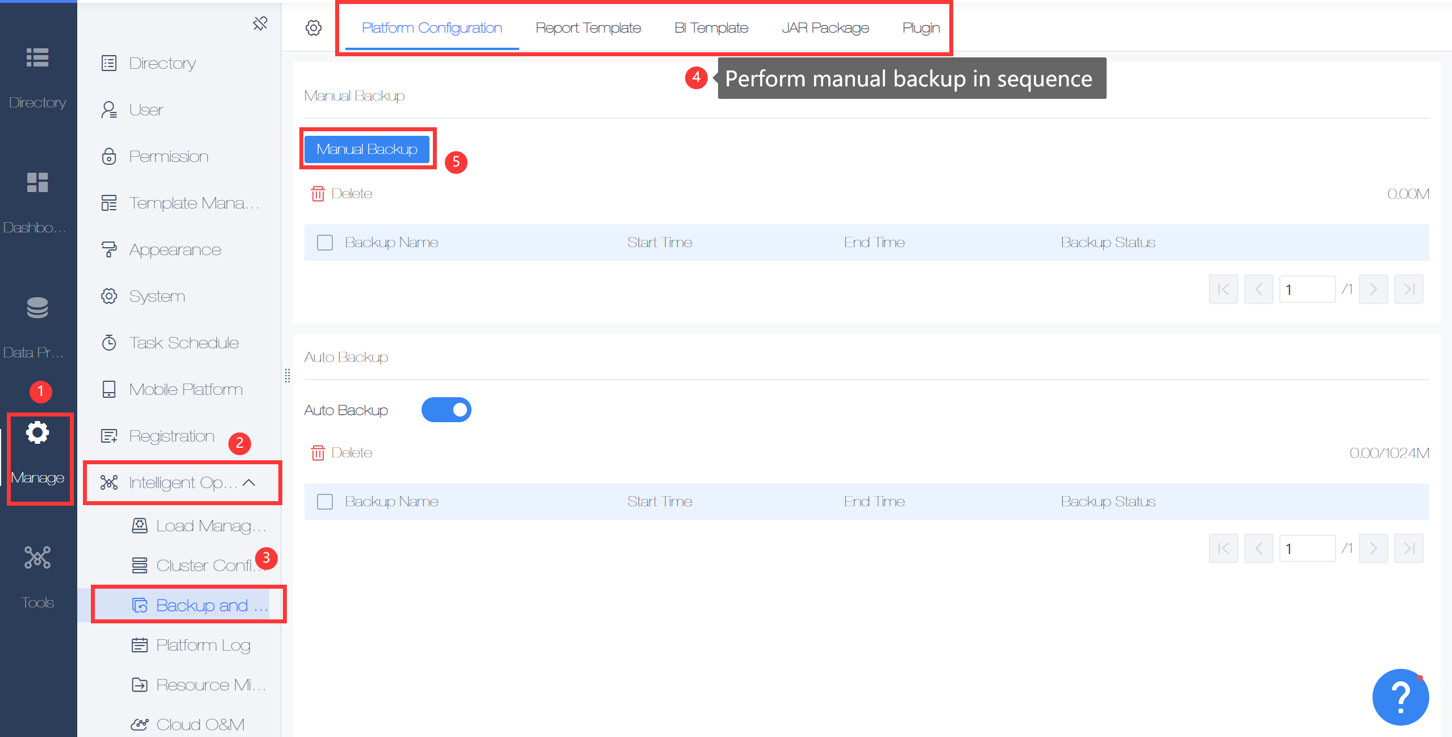Screen dimensions: 1452x737
Task: Check the select-all box in Manual Backup table
Action: pyautogui.click(x=325, y=243)
